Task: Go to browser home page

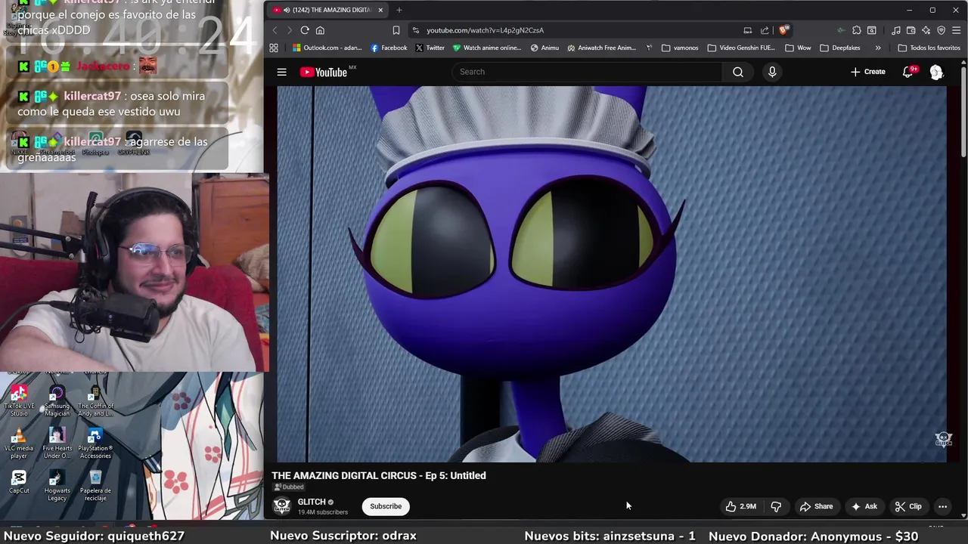Action: [320, 30]
